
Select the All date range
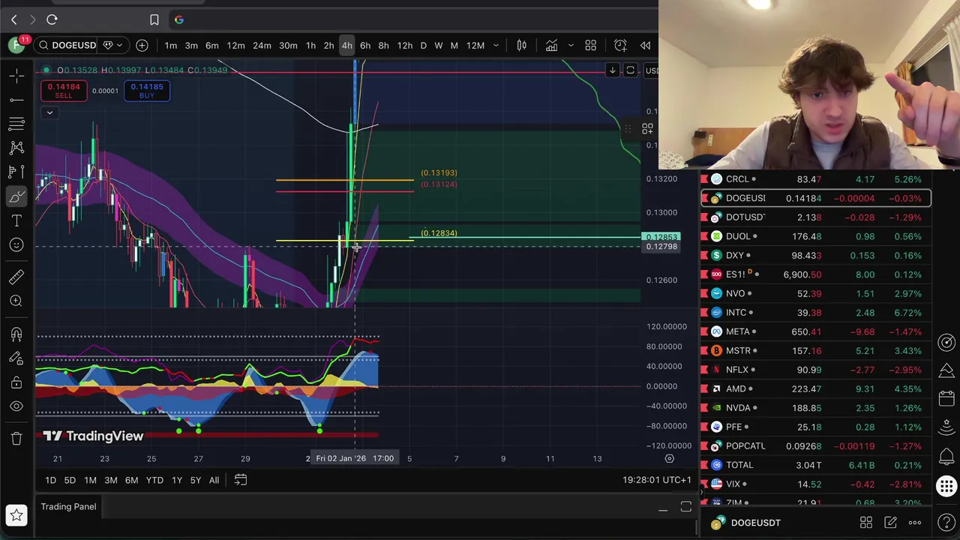pos(214,480)
